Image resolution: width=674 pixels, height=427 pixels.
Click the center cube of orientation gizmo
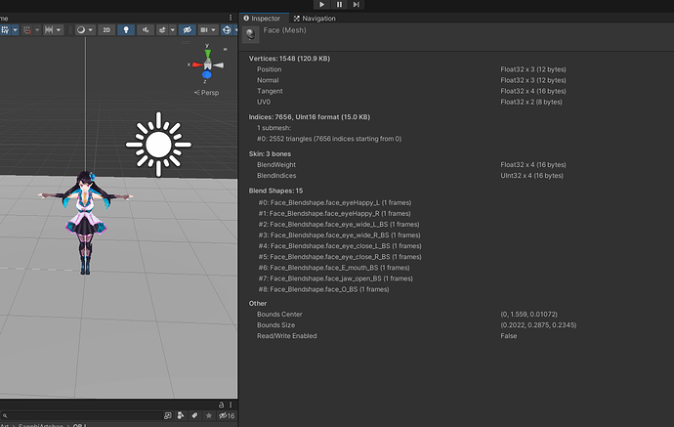(x=208, y=65)
